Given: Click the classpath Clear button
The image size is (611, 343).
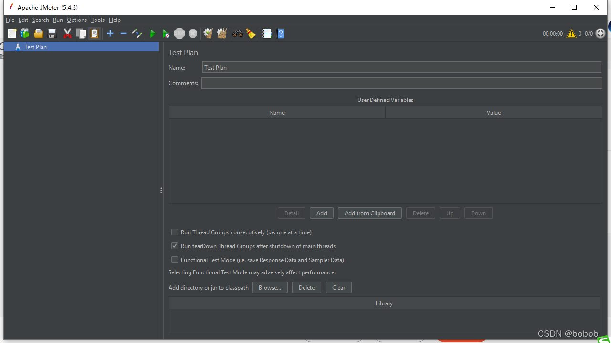Looking at the screenshot, I should tap(338, 288).
